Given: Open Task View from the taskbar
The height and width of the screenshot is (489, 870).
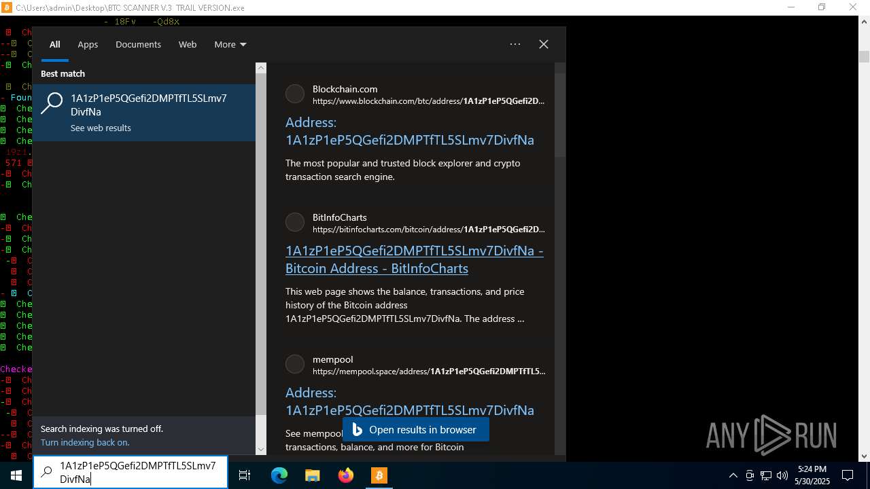Looking at the screenshot, I should coord(245,475).
